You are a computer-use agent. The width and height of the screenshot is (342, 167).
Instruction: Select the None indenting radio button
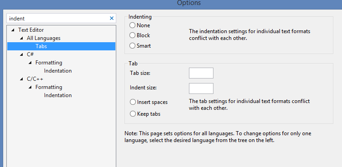click(x=132, y=25)
